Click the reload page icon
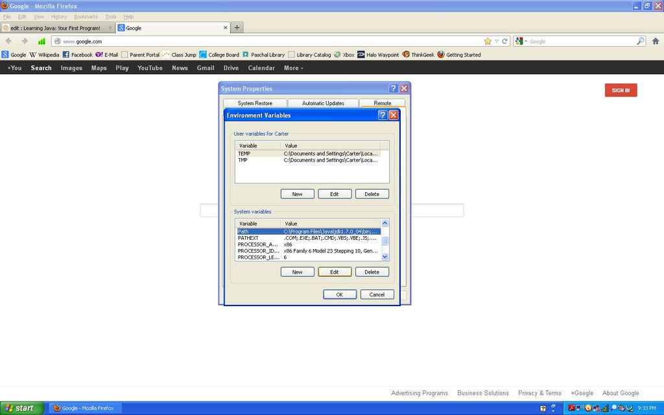Image resolution: width=664 pixels, height=415 pixels. 504,41
